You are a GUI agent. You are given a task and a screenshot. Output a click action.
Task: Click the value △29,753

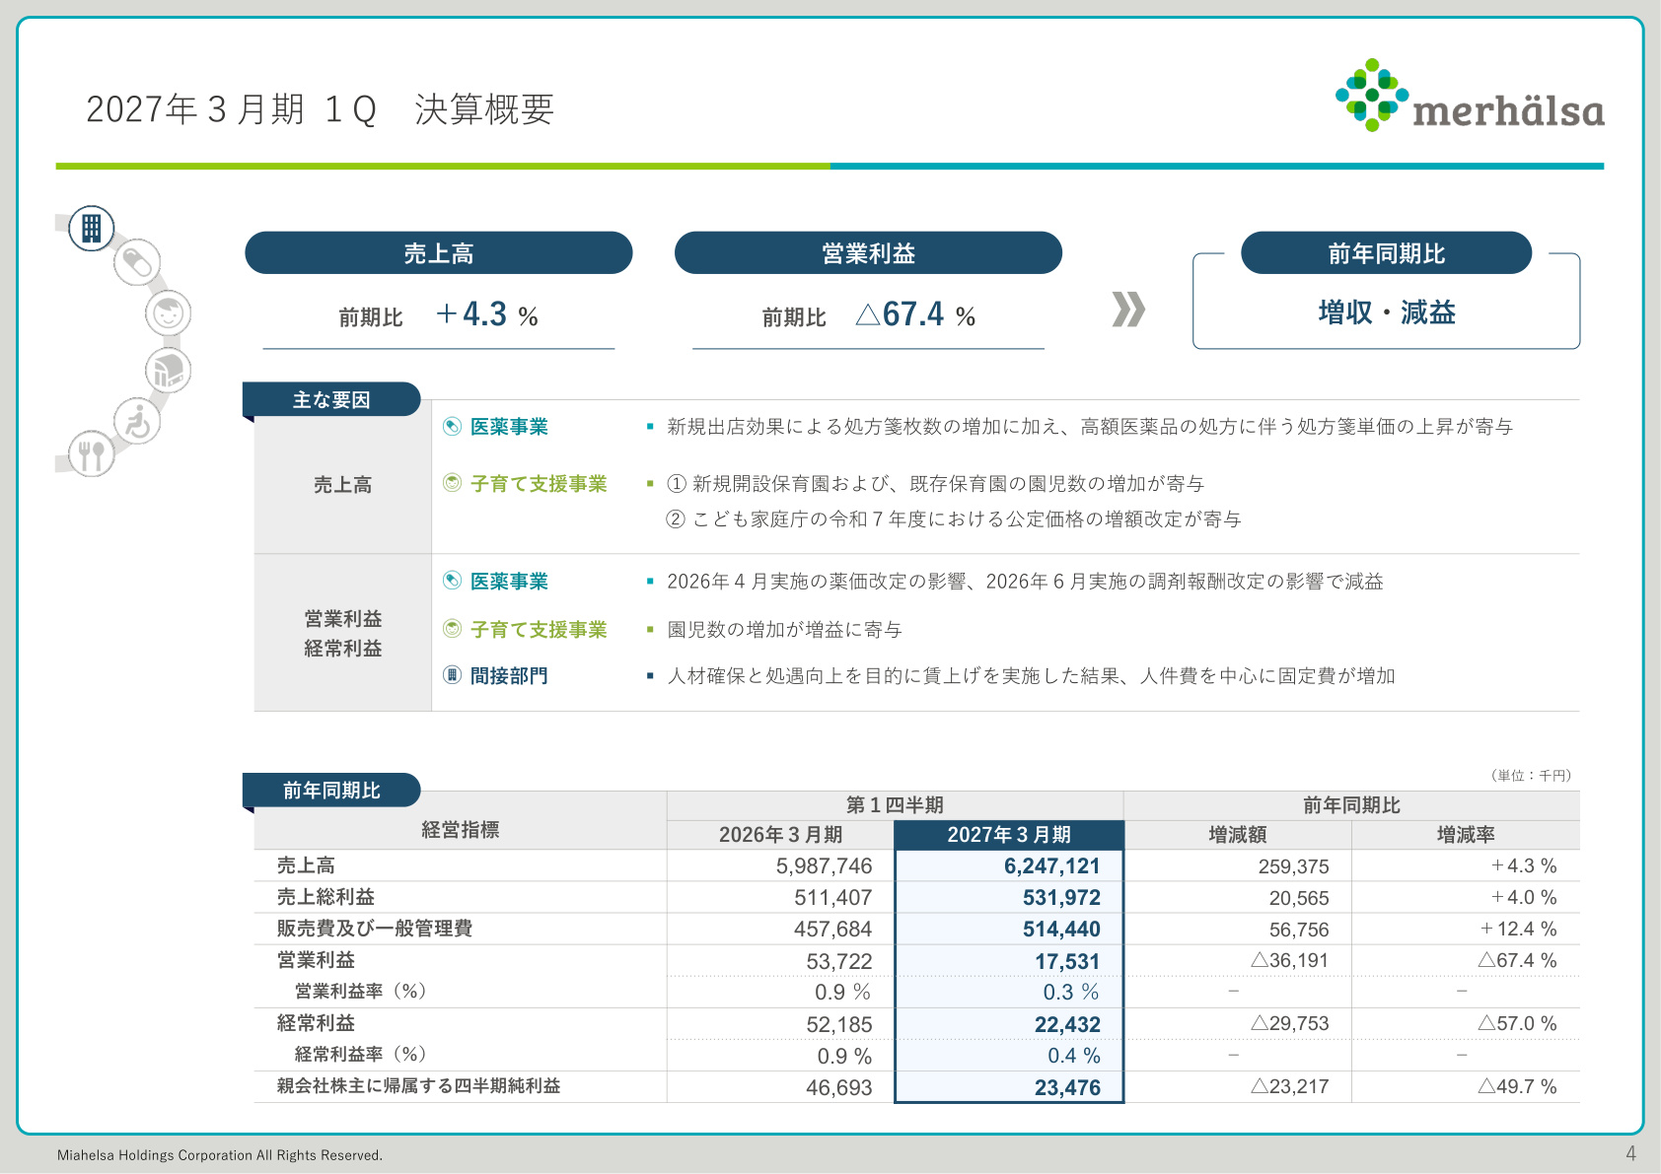coord(1290,1023)
